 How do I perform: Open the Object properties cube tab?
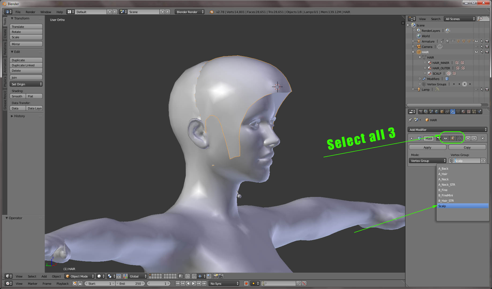(442, 112)
